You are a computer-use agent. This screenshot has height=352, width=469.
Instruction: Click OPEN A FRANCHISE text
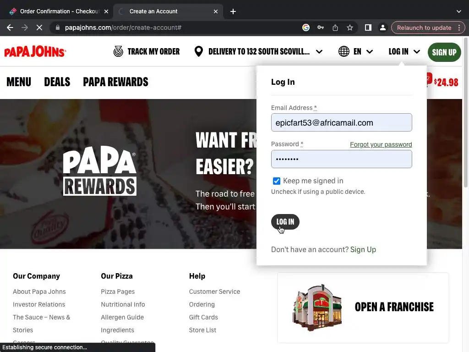(x=394, y=307)
